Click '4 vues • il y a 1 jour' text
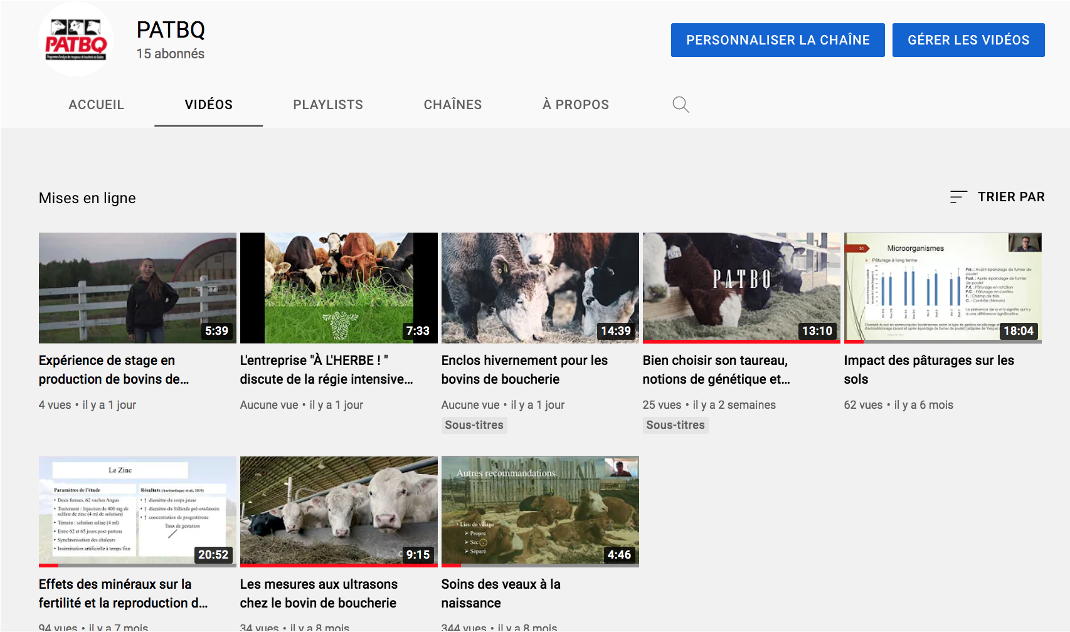The width and height of the screenshot is (1070, 632). (x=88, y=405)
